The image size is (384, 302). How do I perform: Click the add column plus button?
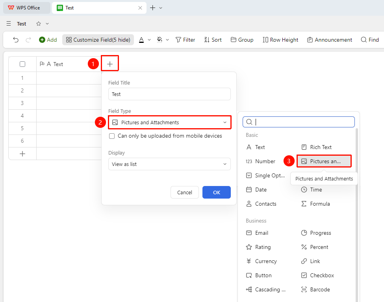coord(110,64)
